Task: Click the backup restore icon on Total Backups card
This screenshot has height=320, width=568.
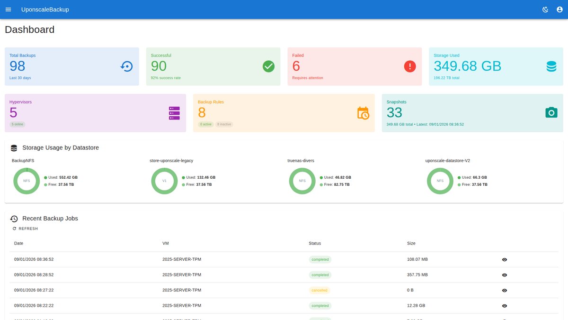Action: tap(126, 66)
